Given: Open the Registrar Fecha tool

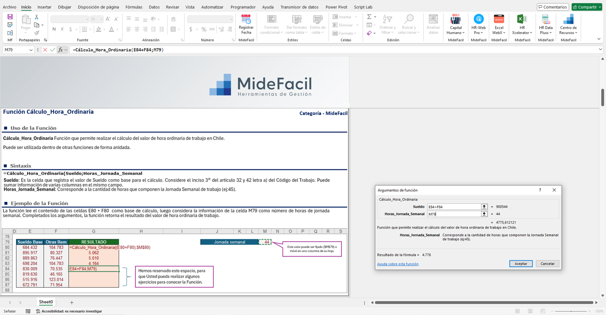Looking at the screenshot, I should point(246,24).
